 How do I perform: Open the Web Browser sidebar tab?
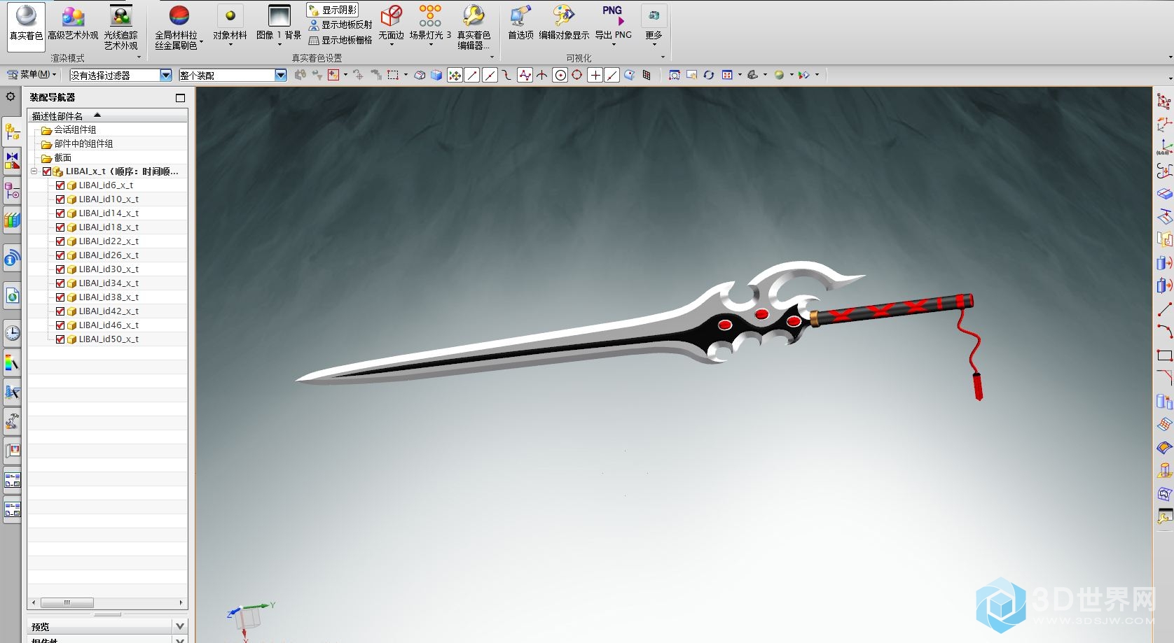click(12, 297)
